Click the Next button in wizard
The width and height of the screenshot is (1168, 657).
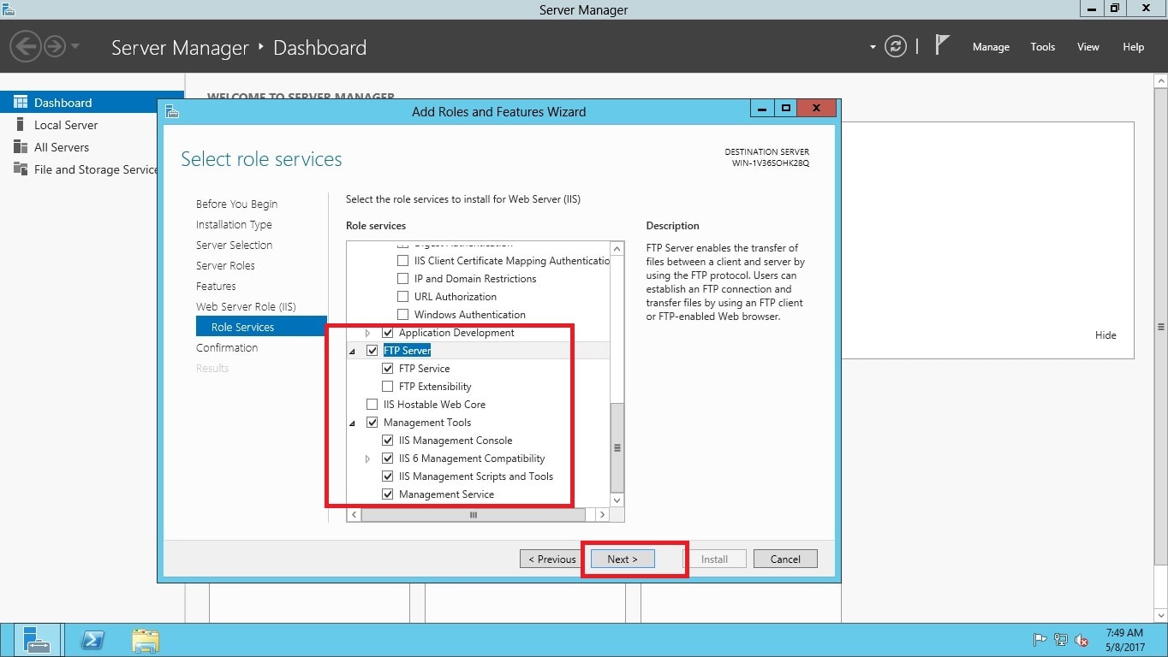click(623, 559)
